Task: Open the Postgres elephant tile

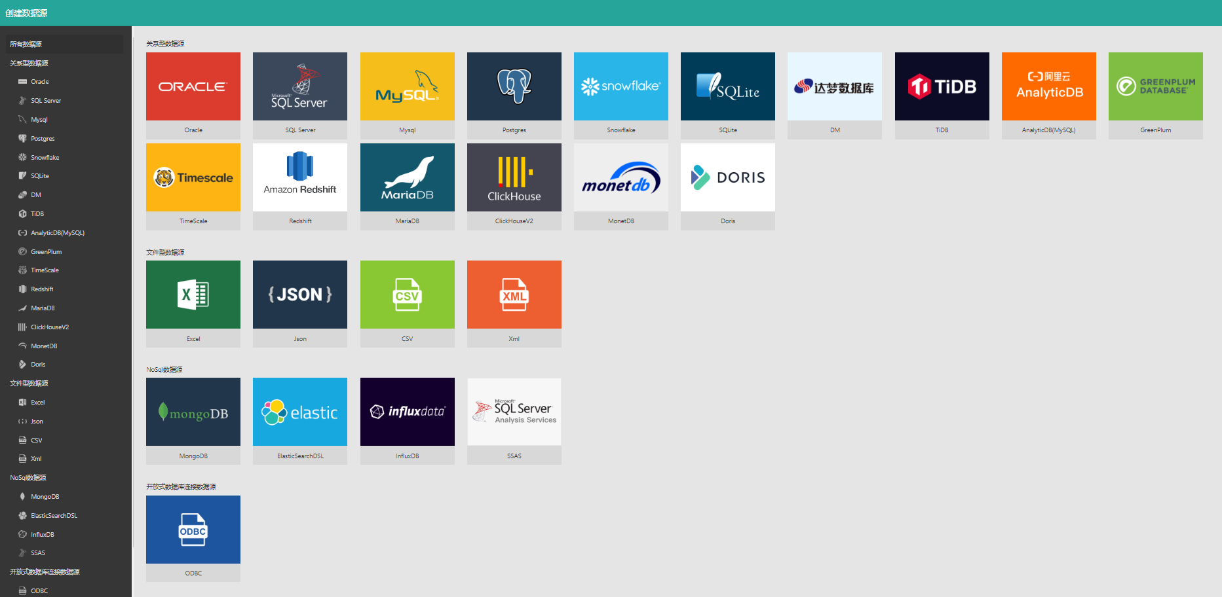Action: [x=514, y=96]
